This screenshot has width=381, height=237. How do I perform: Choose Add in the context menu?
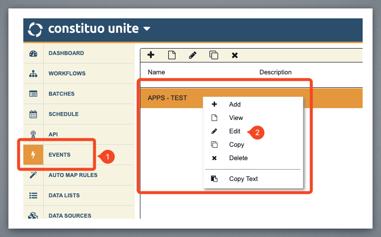235,105
